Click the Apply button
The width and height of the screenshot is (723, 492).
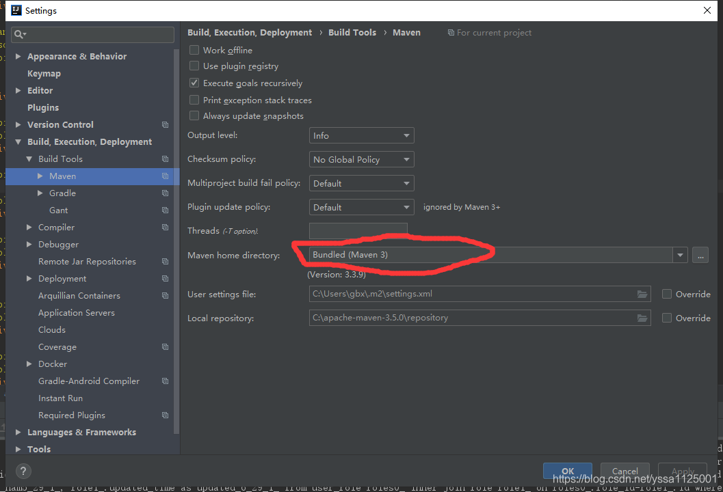[683, 471]
